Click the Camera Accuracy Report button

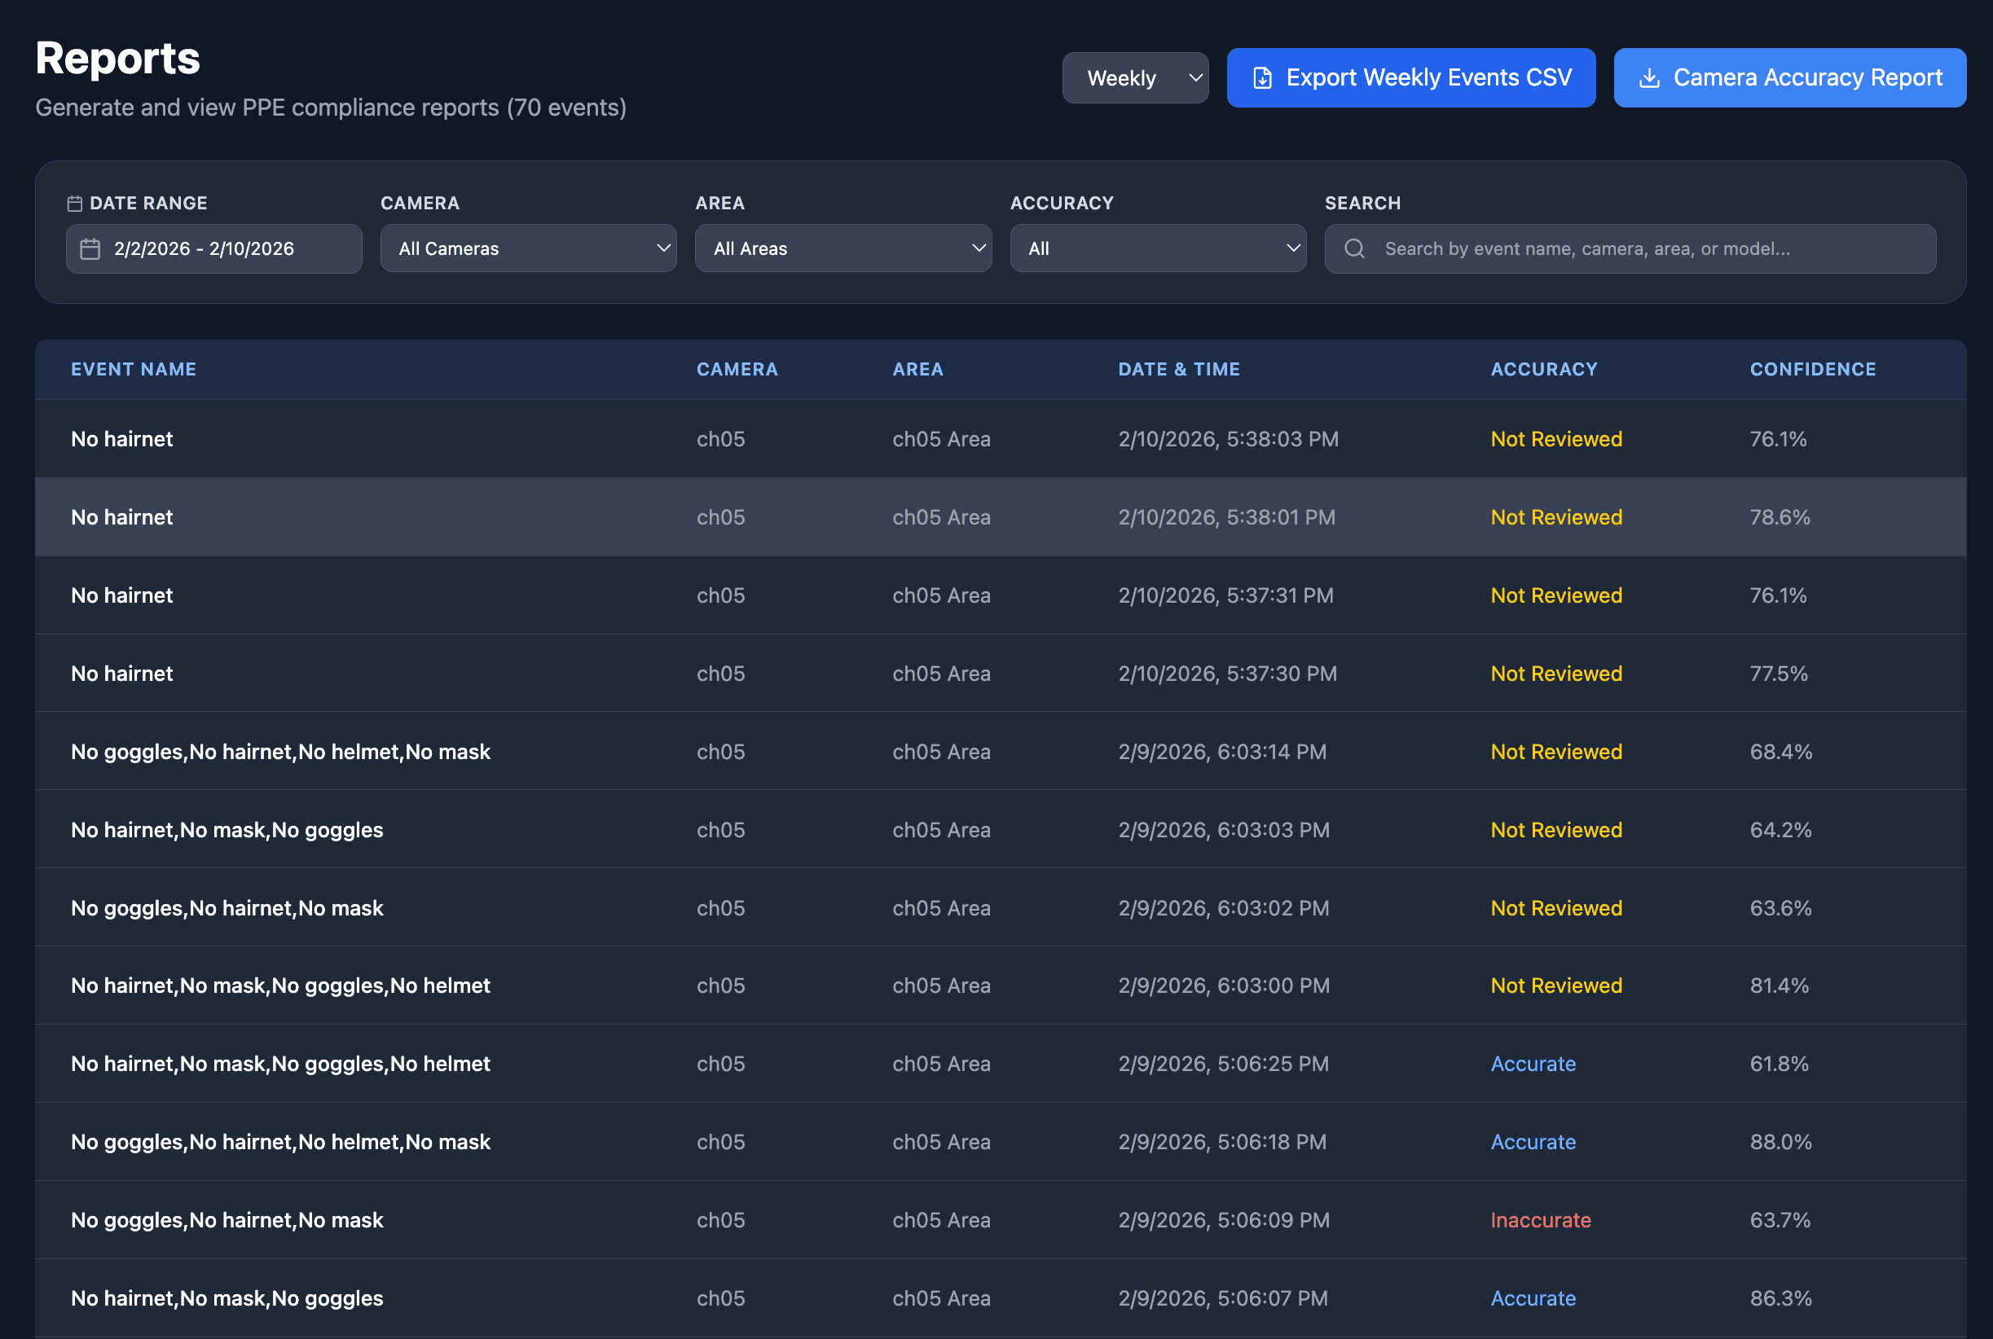pos(1788,77)
